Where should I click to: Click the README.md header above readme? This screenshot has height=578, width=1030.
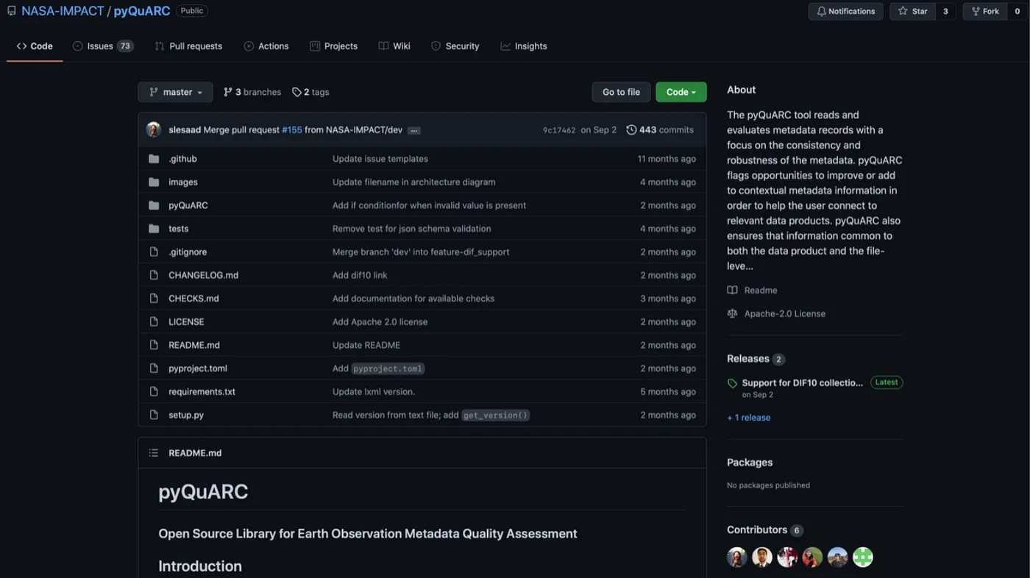(x=195, y=453)
